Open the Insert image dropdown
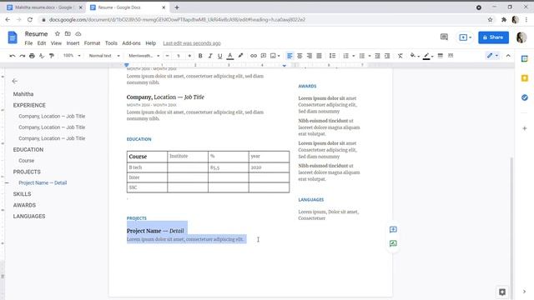The image size is (534, 300). 275,56
